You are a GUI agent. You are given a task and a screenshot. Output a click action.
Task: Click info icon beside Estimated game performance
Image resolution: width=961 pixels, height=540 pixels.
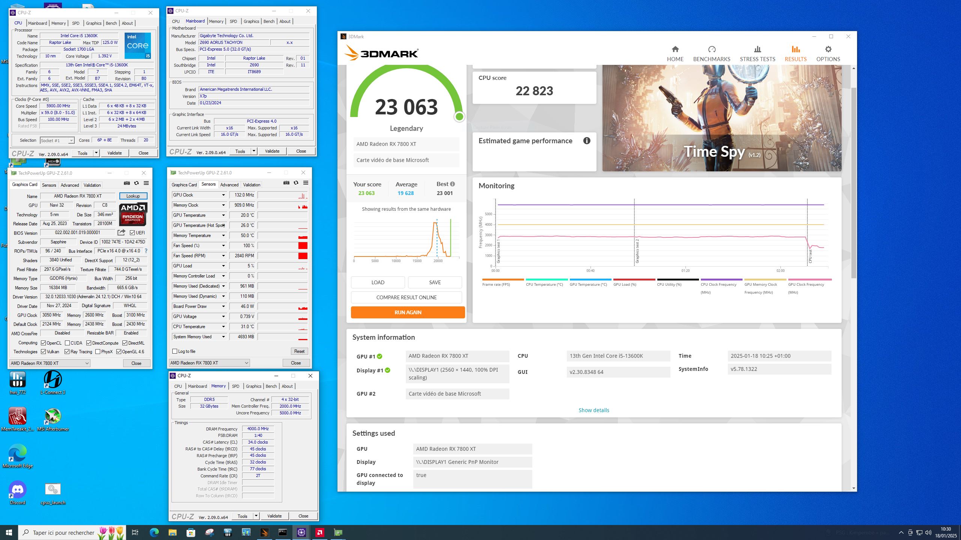coord(587,141)
